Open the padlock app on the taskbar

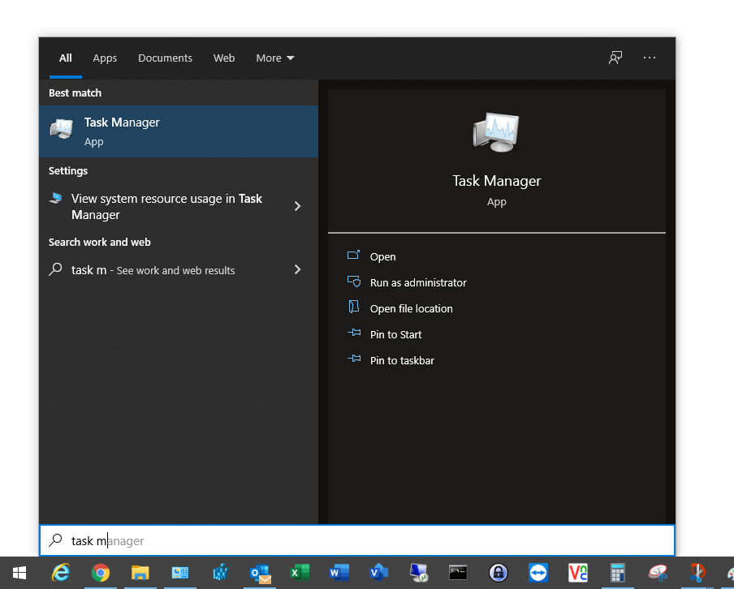(498, 573)
